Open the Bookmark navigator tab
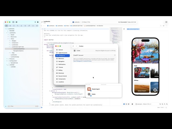Viewport: 172px width, 129px height. (x=14, y=26)
